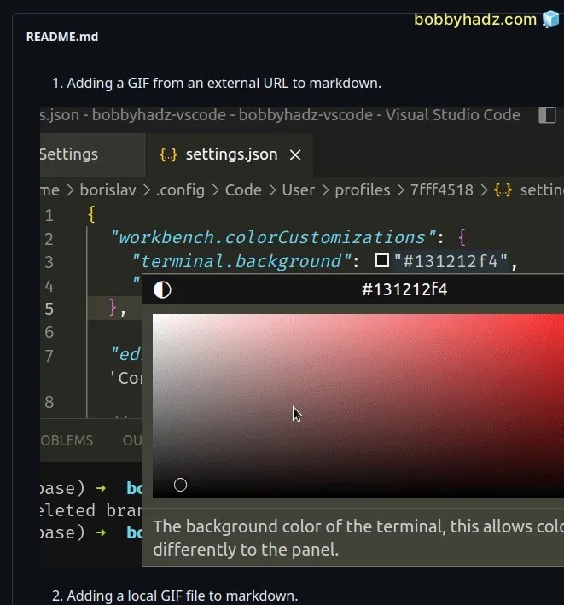Select the "#131212f4" value on line 3
The height and width of the screenshot is (605, 564).
451,261
